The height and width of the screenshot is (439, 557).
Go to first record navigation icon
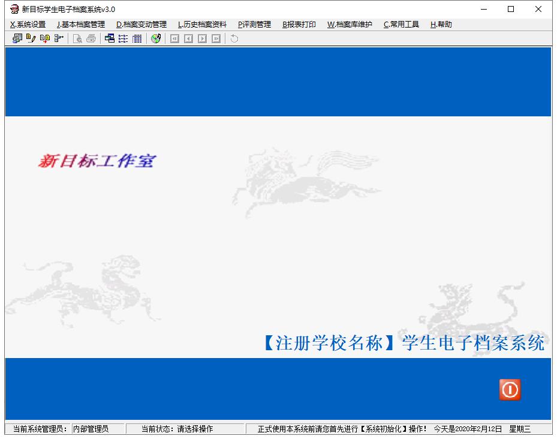point(174,38)
